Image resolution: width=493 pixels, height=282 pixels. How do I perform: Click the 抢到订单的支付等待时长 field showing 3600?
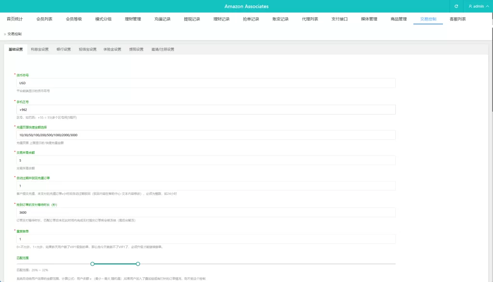tap(206, 212)
